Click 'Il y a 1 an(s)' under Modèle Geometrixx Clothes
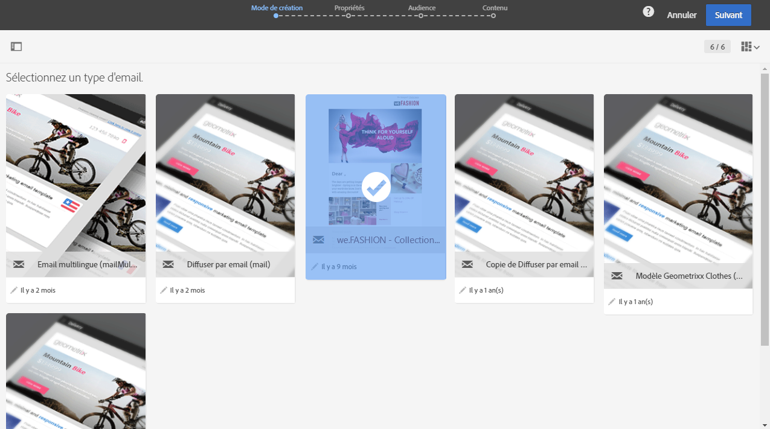 [636, 302]
